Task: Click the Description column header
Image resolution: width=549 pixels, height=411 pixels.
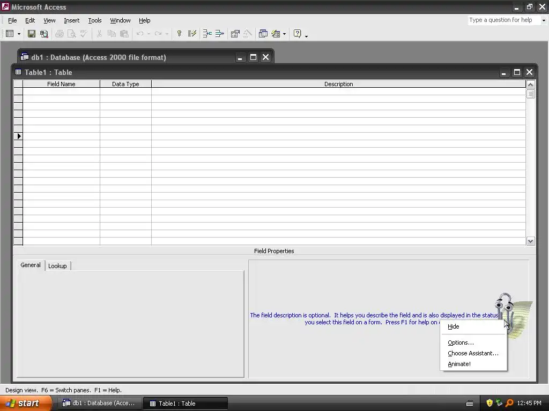Action: [x=339, y=84]
